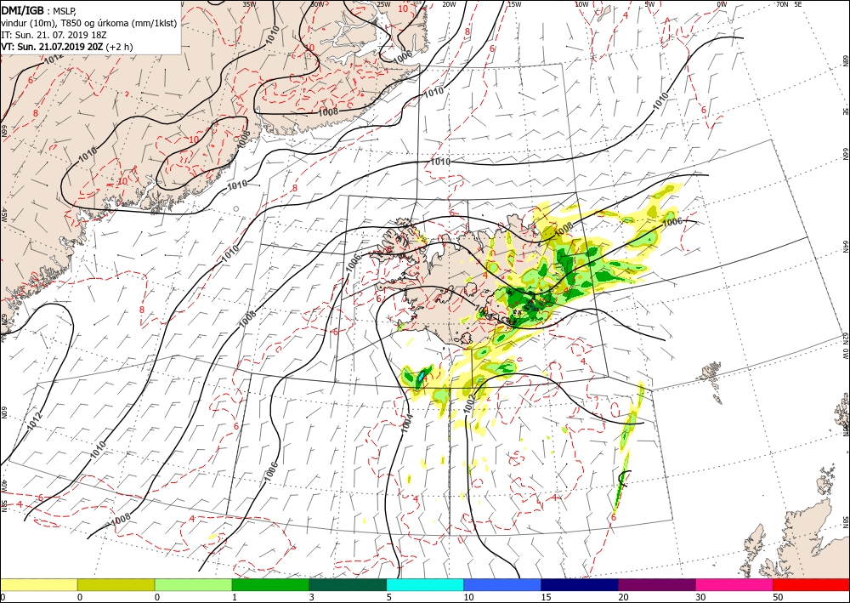The height and width of the screenshot is (603, 850).
Task: Pick the blue 10–15 mm legend swatch
Action: coord(502,584)
